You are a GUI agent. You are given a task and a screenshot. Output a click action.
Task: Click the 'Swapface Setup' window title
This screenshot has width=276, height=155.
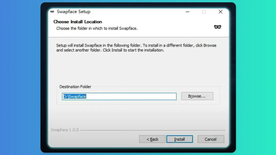coord(73,11)
